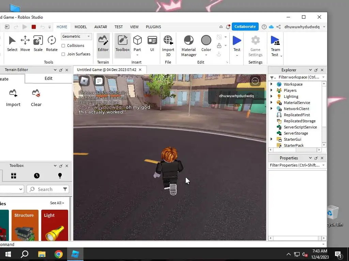Open Filter Properties dropdown arrow
The width and height of the screenshot is (349, 261).
(x=323, y=165)
